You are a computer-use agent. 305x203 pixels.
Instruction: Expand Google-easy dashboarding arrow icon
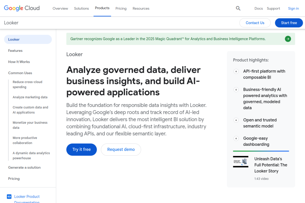[236, 138]
